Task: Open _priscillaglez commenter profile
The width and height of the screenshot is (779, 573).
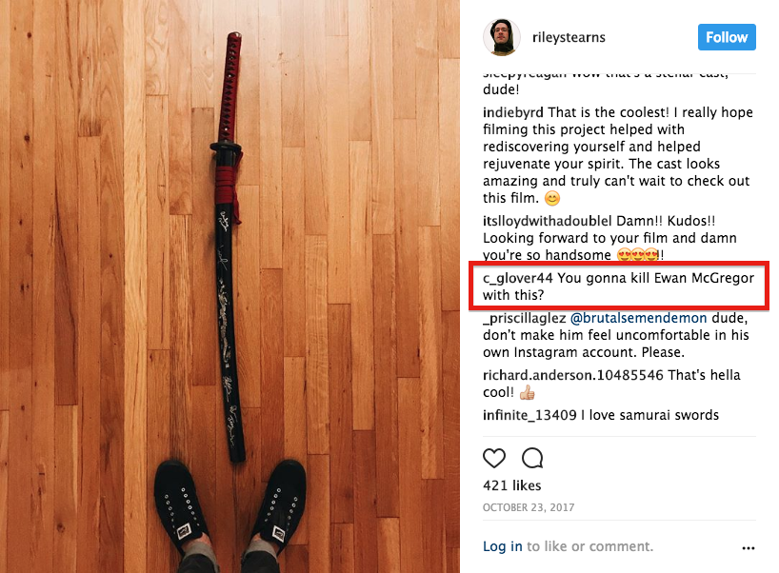Action: (x=524, y=318)
